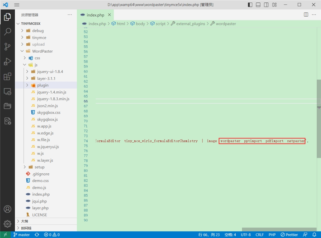Open jquery-1.4.min.js file

(46, 92)
